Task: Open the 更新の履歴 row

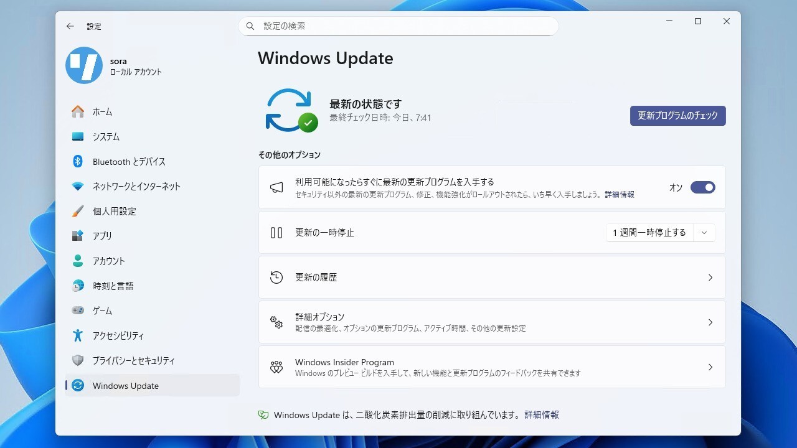Action: click(x=492, y=277)
